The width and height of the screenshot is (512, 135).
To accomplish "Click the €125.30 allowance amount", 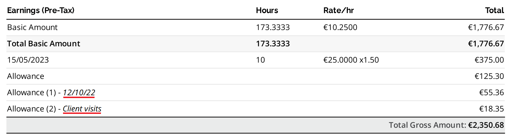I will click(489, 76).
